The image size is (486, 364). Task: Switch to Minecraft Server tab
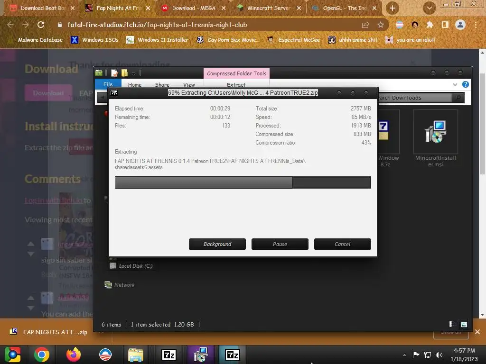(x=269, y=8)
